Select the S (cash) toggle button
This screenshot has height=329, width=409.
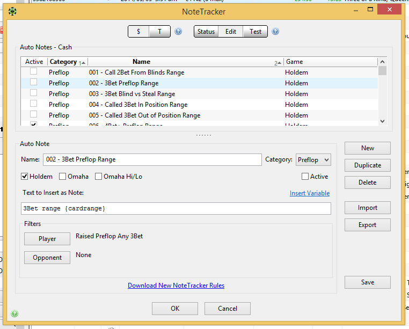click(x=138, y=32)
